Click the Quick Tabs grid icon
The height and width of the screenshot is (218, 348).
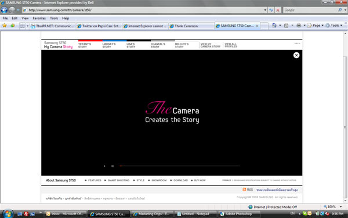[x=23, y=26]
